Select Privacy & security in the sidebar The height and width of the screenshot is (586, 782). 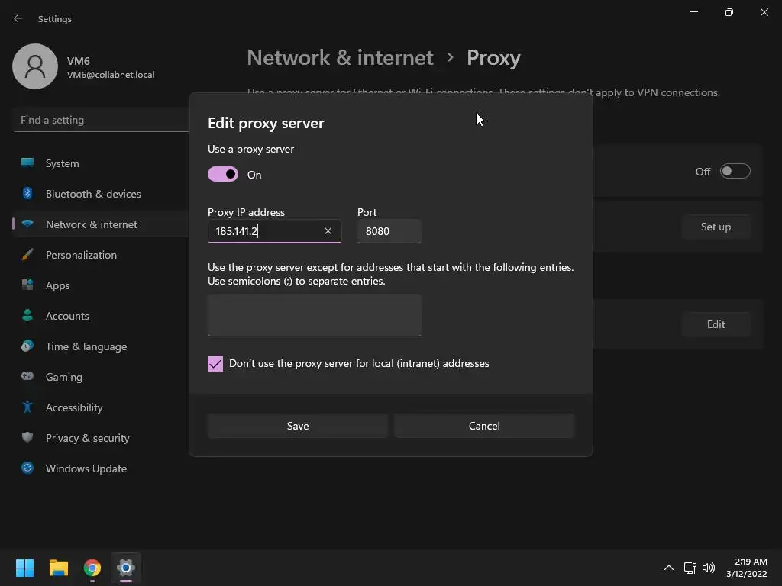click(x=87, y=438)
